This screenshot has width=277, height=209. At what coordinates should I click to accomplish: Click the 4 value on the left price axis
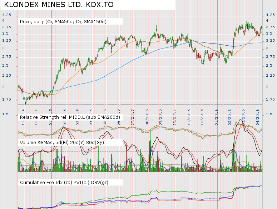[x=3, y=21]
